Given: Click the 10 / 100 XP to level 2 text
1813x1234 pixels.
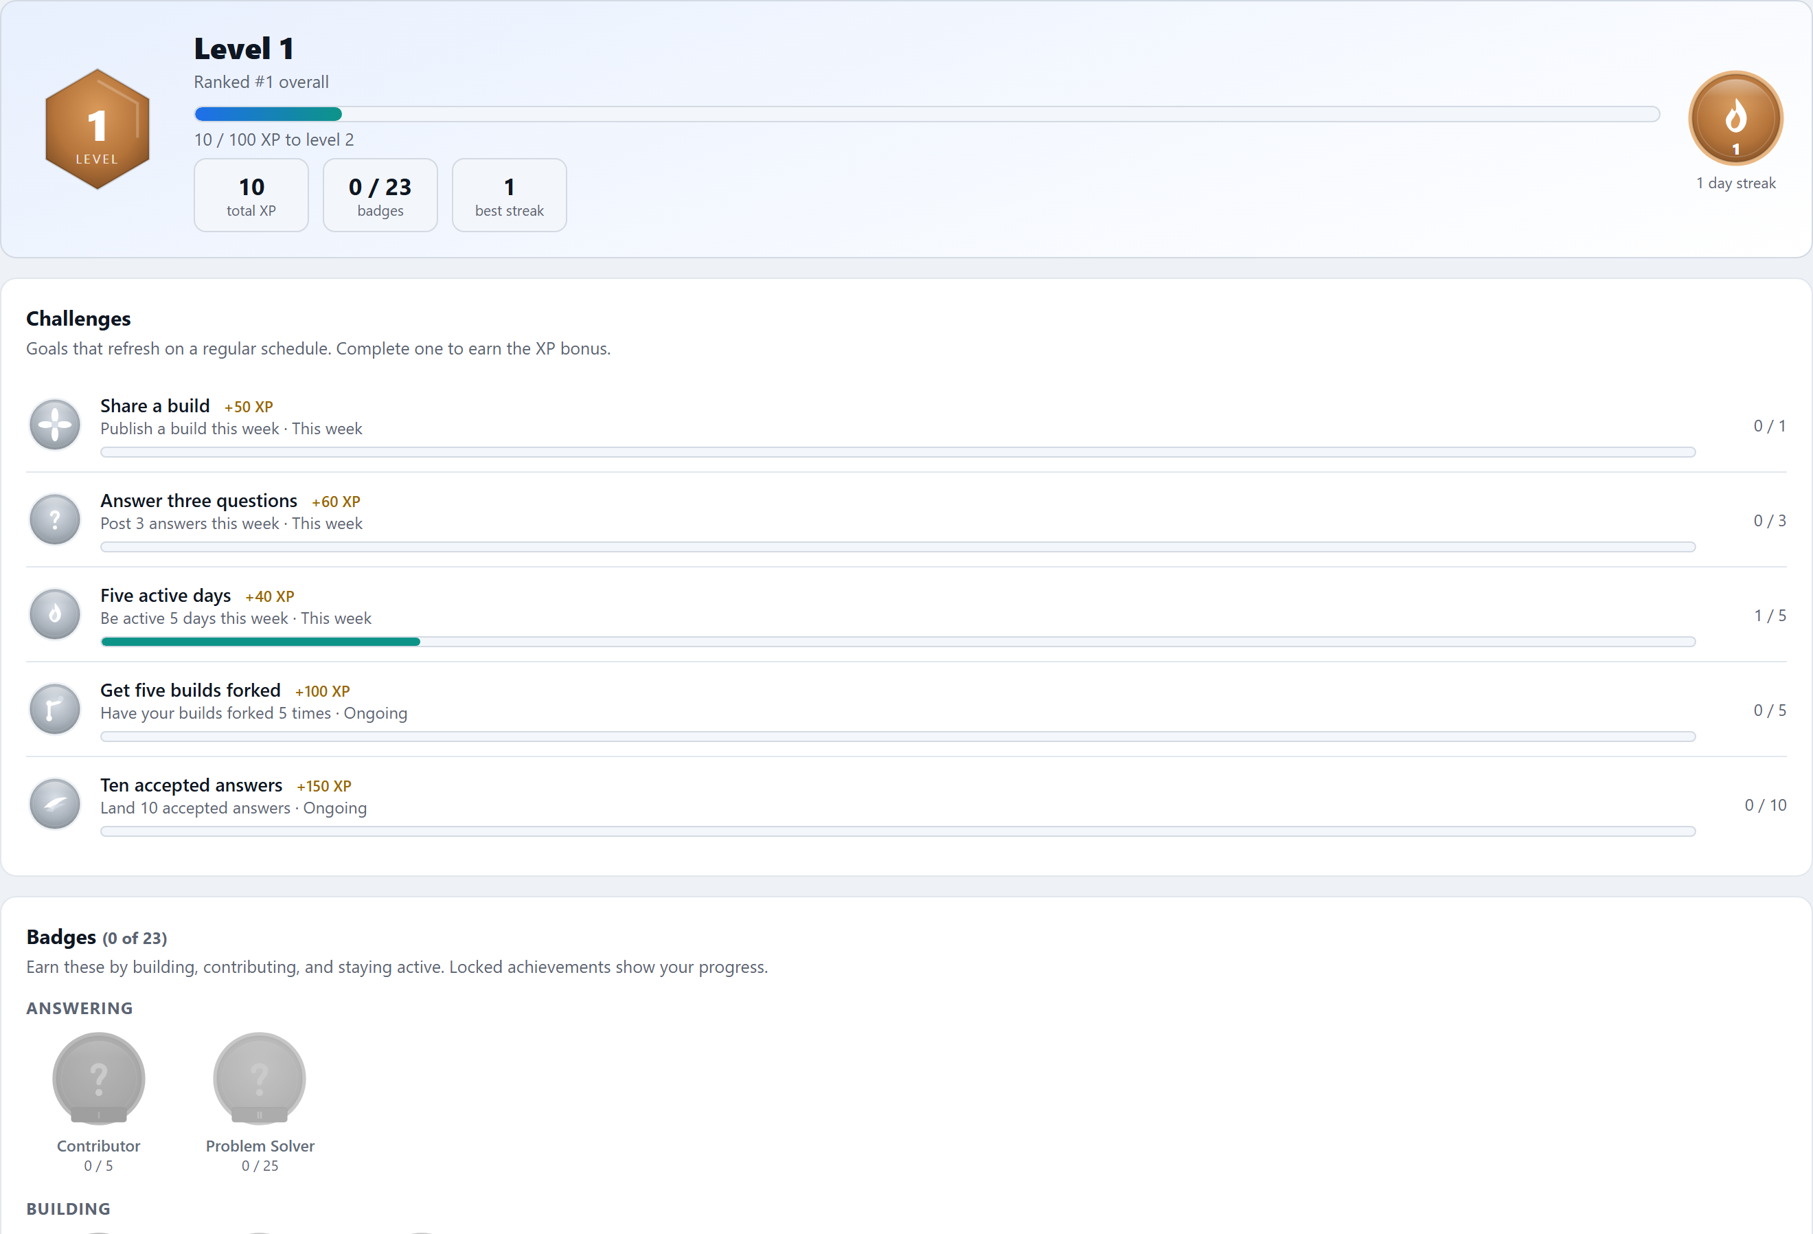Looking at the screenshot, I should coord(274,139).
